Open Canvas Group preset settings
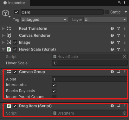Viewport: 129px width, 120px height. click(119, 72)
